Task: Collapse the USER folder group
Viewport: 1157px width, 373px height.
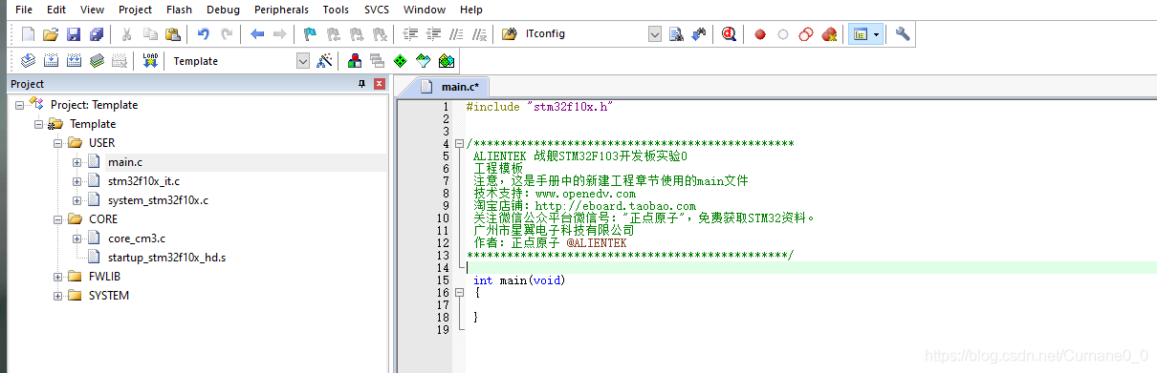Action: coord(58,143)
